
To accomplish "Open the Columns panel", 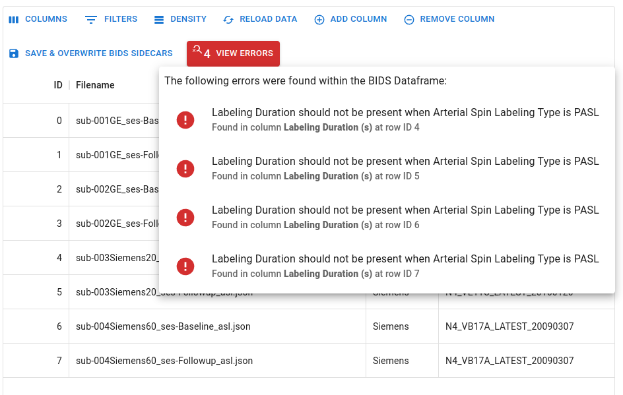I will (38, 19).
